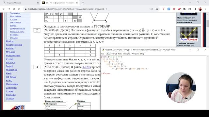Open the MMLogic sidebar link
The width and height of the screenshot is (209, 117).
pyautogui.click(x=10, y=52)
